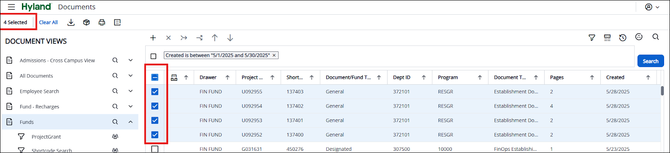Expand the Fund - Recharges chevron
Screen dimensions: 670x153
click(x=130, y=107)
